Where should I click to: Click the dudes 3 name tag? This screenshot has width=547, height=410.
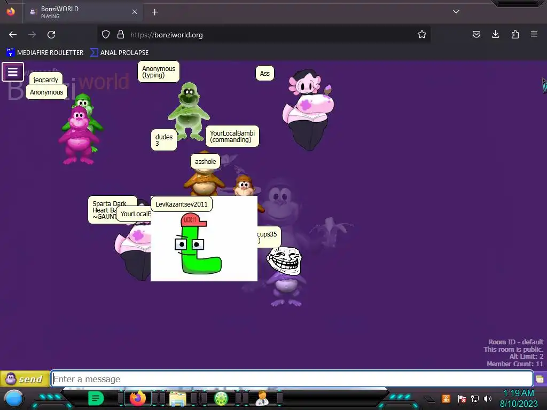[164, 140]
